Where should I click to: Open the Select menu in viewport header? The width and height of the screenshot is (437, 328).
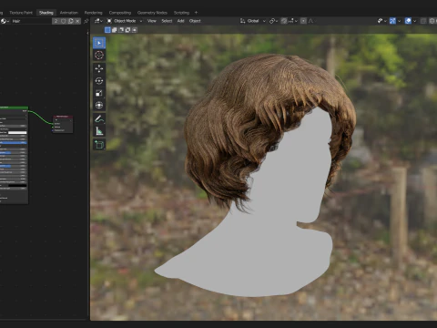[167, 21]
